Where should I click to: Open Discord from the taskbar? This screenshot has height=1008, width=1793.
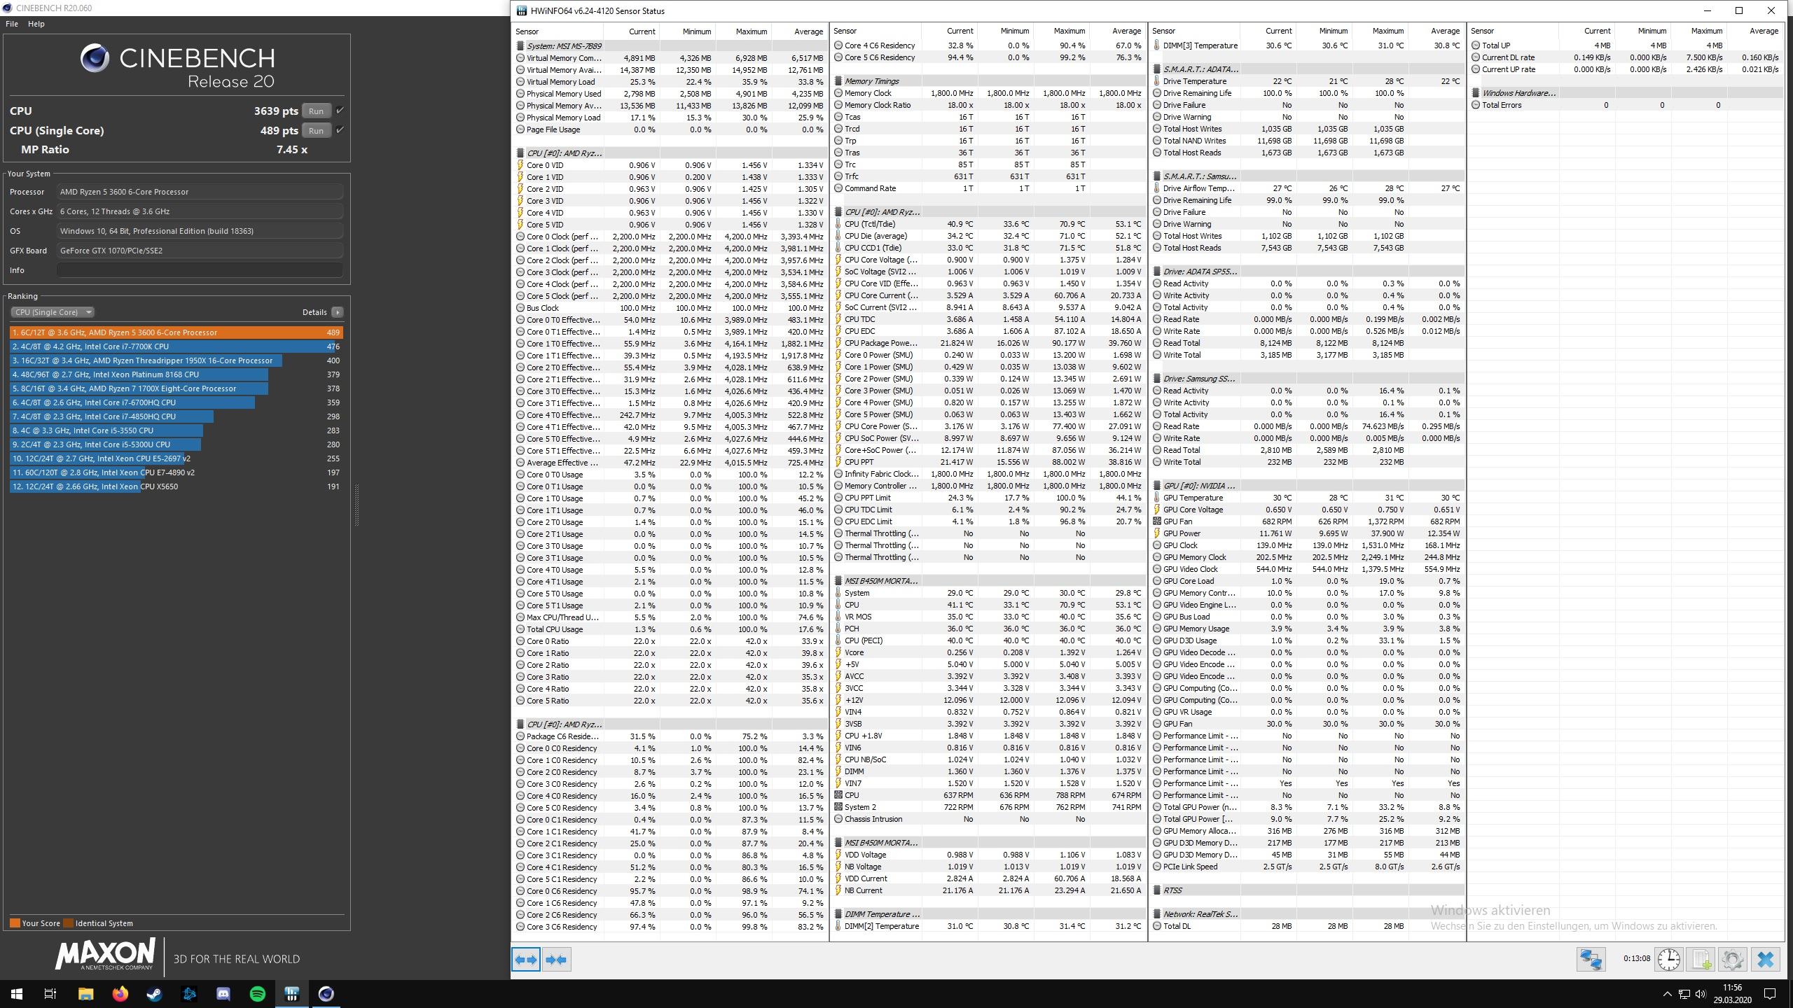coord(223,993)
